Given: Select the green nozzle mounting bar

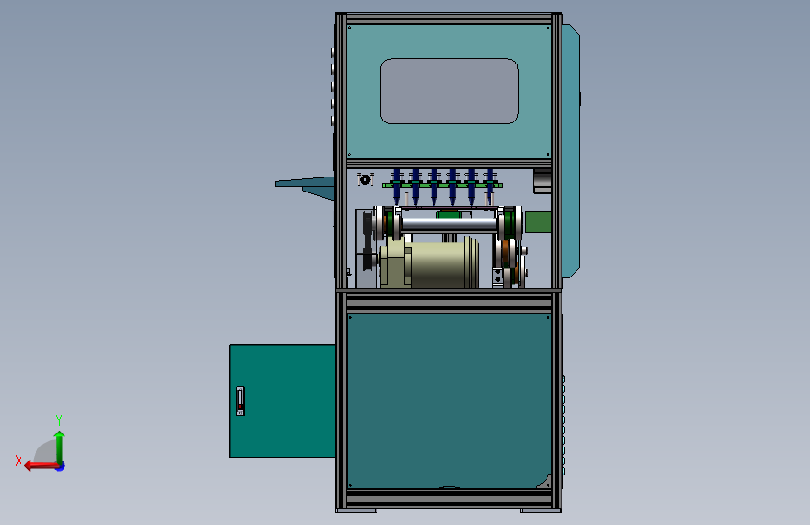Looking at the screenshot, I should point(442,185).
